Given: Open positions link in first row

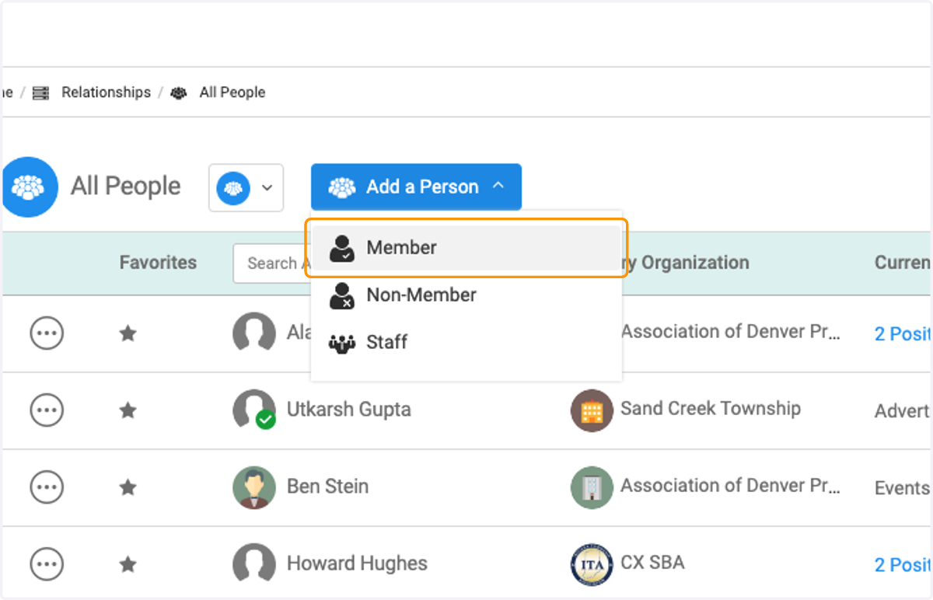Looking at the screenshot, I should [903, 333].
